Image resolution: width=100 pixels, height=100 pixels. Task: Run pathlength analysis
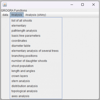[36, 31]
